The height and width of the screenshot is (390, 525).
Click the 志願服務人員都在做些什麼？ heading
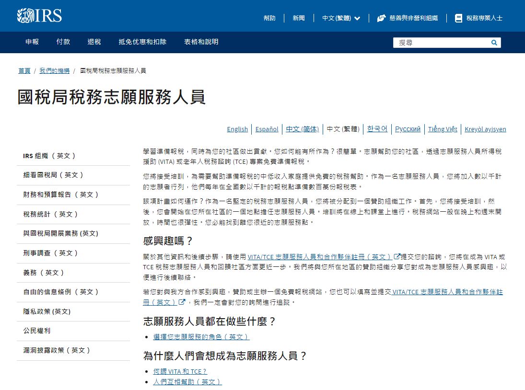click(209, 321)
